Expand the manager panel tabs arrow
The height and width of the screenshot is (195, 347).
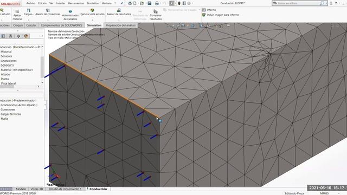[x=42, y=36]
